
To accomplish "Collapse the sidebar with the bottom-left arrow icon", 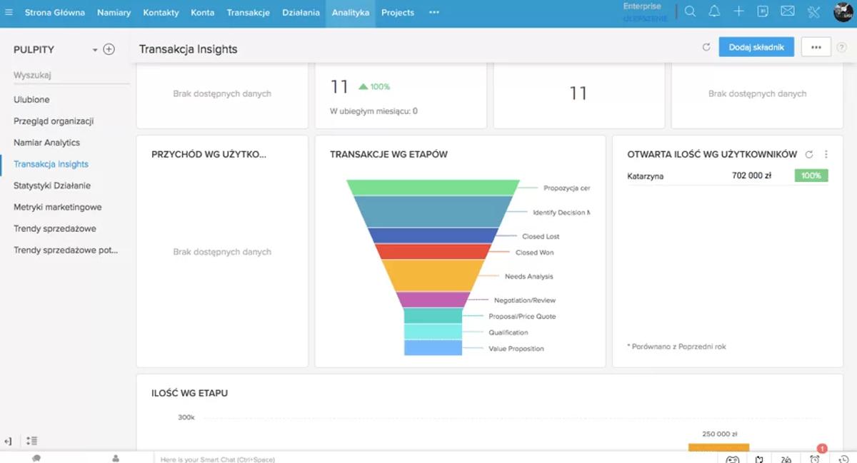I will (8, 441).
